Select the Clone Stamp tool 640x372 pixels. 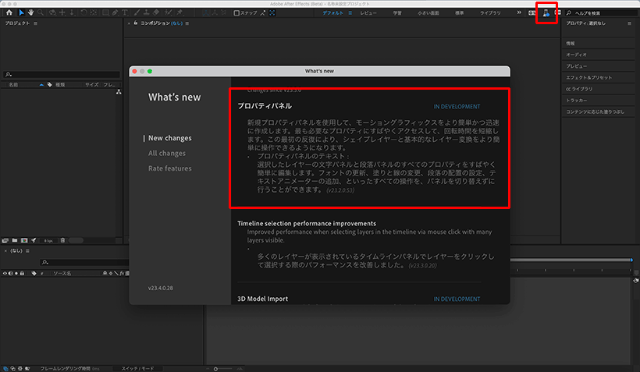(x=147, y=12)
